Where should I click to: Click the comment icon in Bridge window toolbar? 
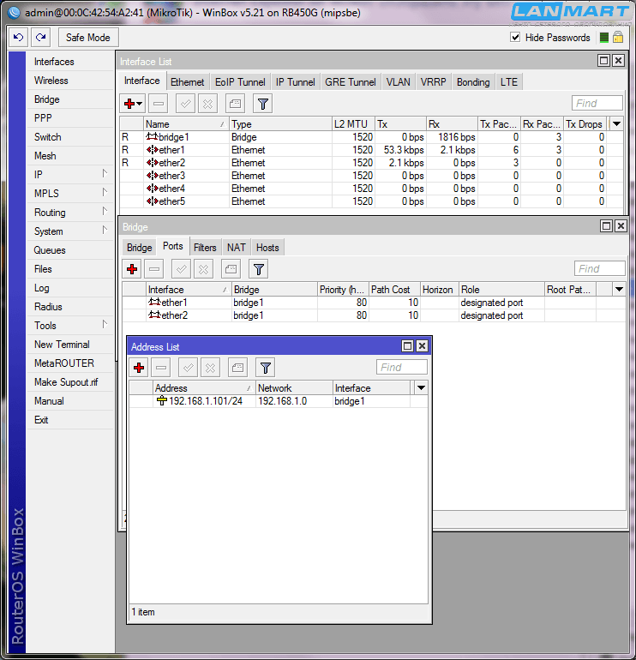point(231,269)
